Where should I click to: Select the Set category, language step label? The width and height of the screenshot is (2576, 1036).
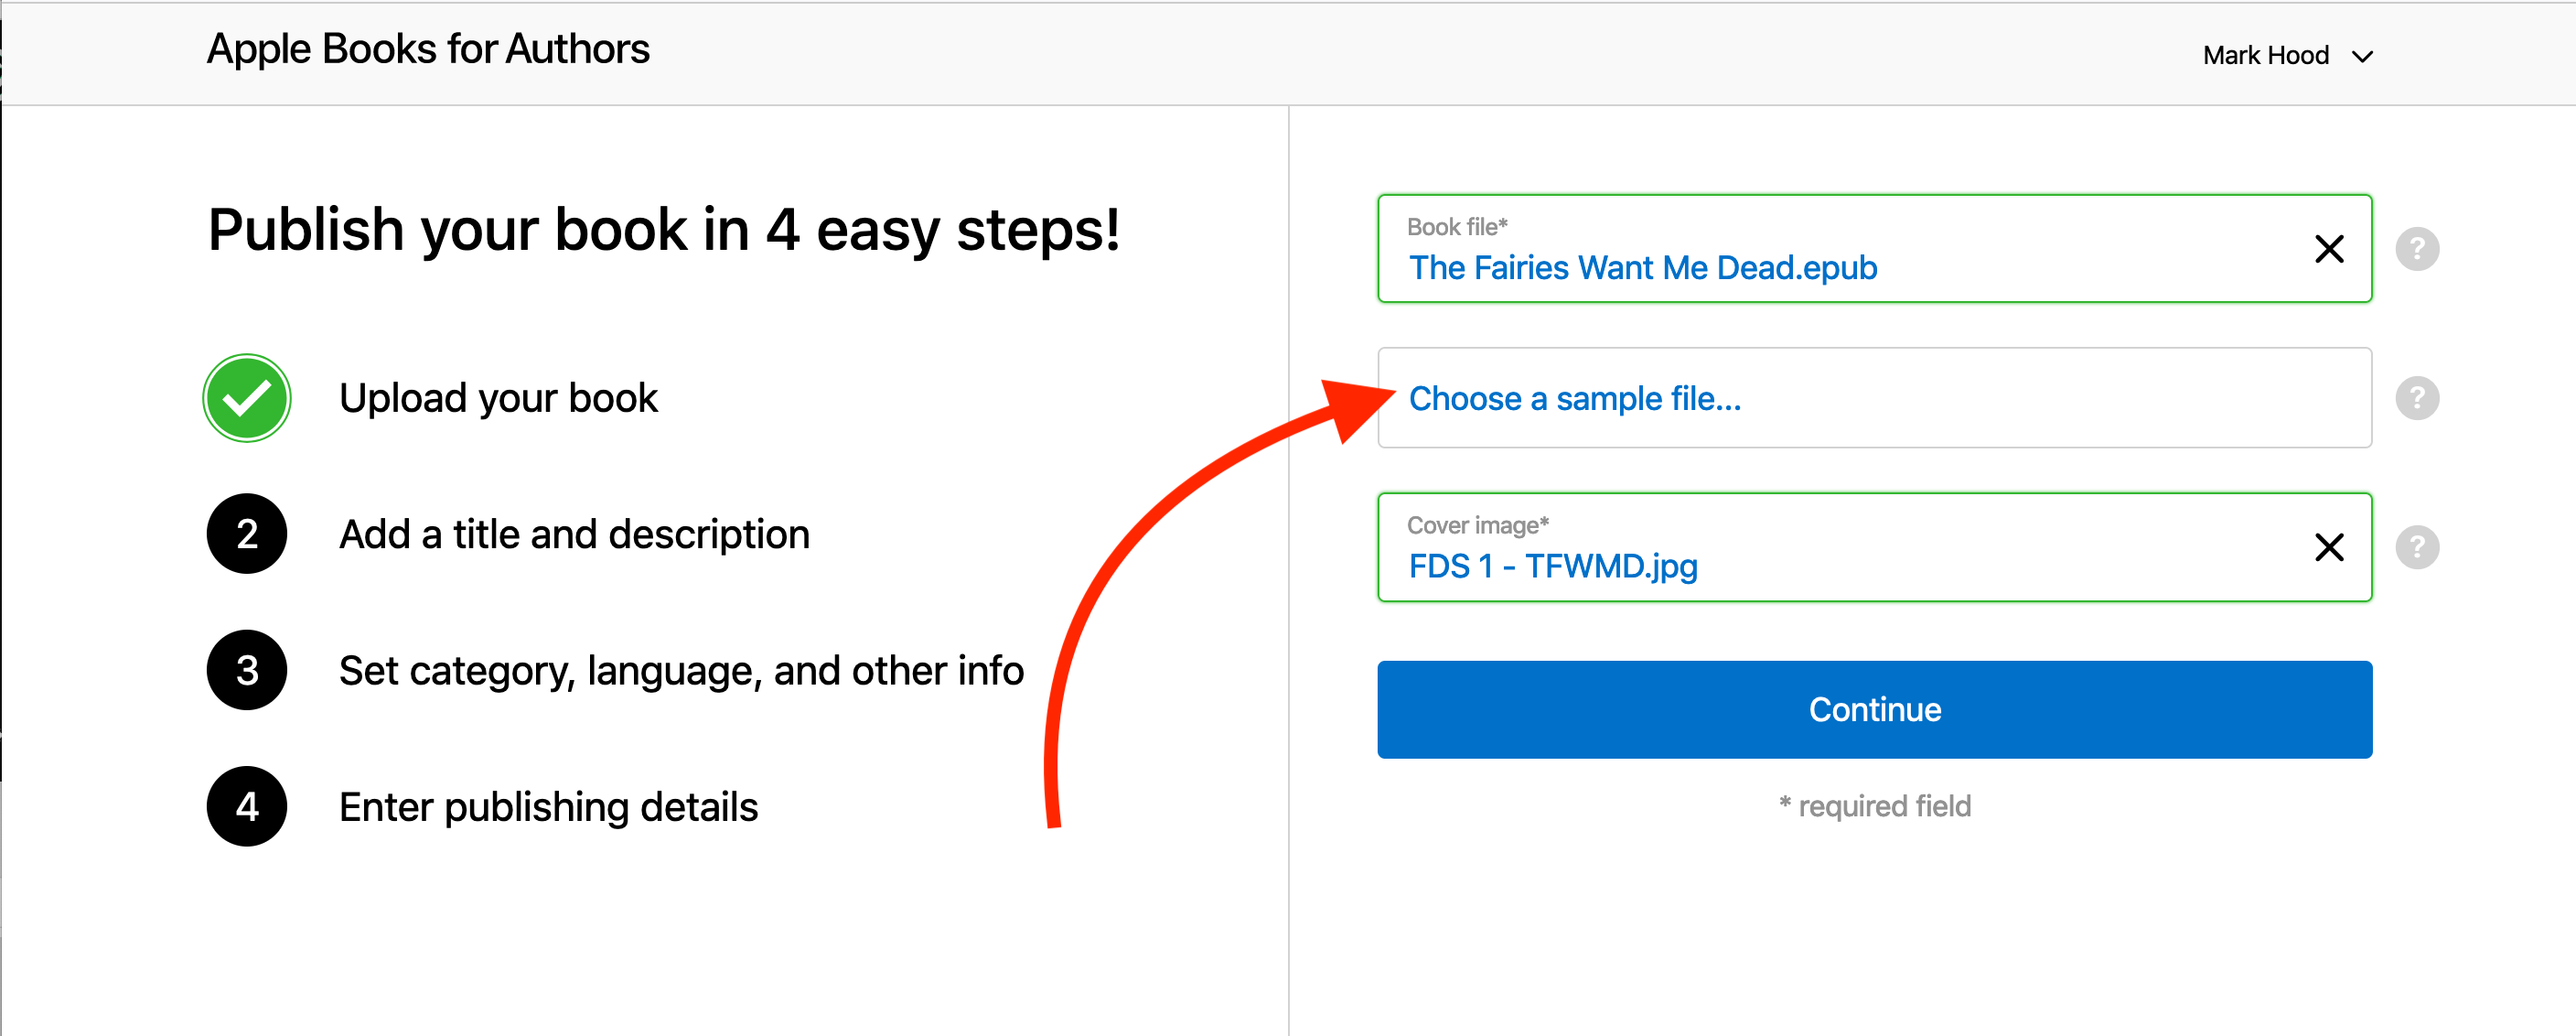click(681, 670)
